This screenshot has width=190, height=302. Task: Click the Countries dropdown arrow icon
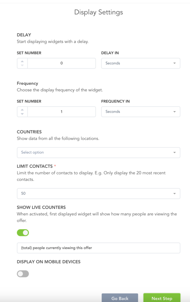click(174, 153)
